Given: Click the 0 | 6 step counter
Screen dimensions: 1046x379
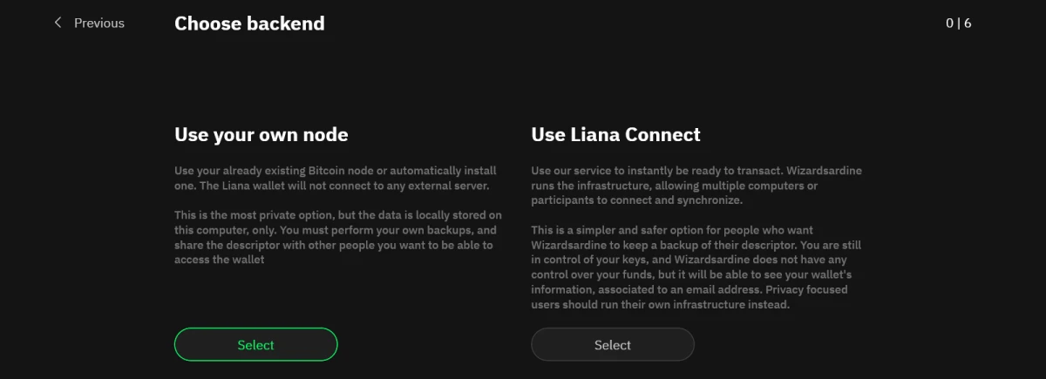Looking at the screenshot, I should point(958,23).
